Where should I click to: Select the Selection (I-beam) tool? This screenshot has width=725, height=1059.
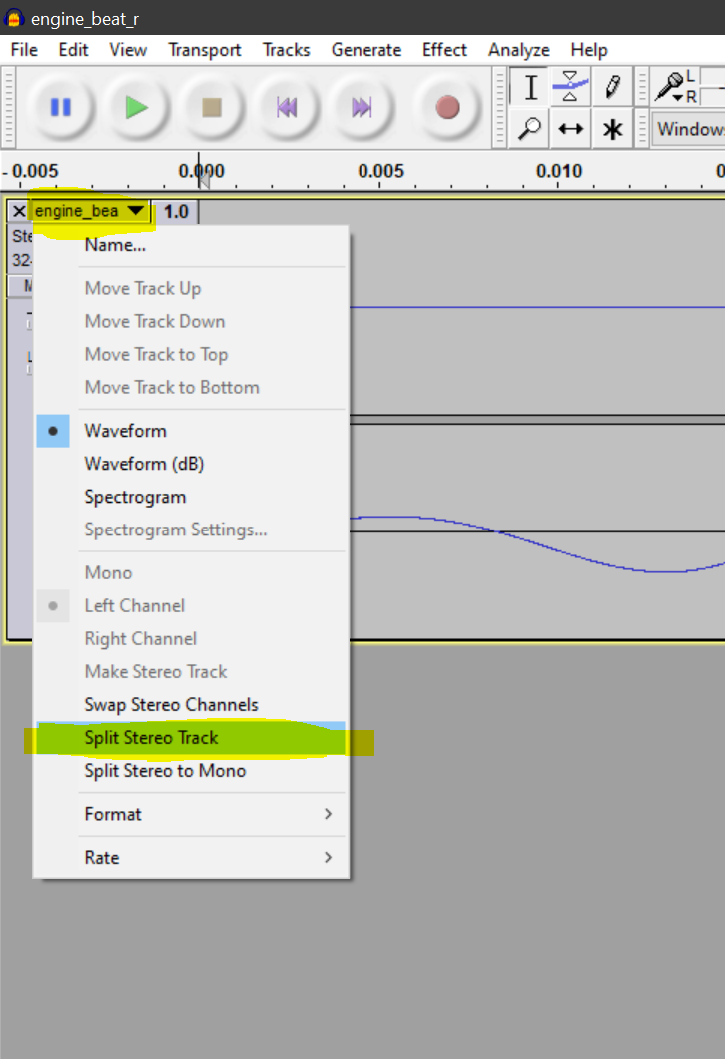pos(530,87)
